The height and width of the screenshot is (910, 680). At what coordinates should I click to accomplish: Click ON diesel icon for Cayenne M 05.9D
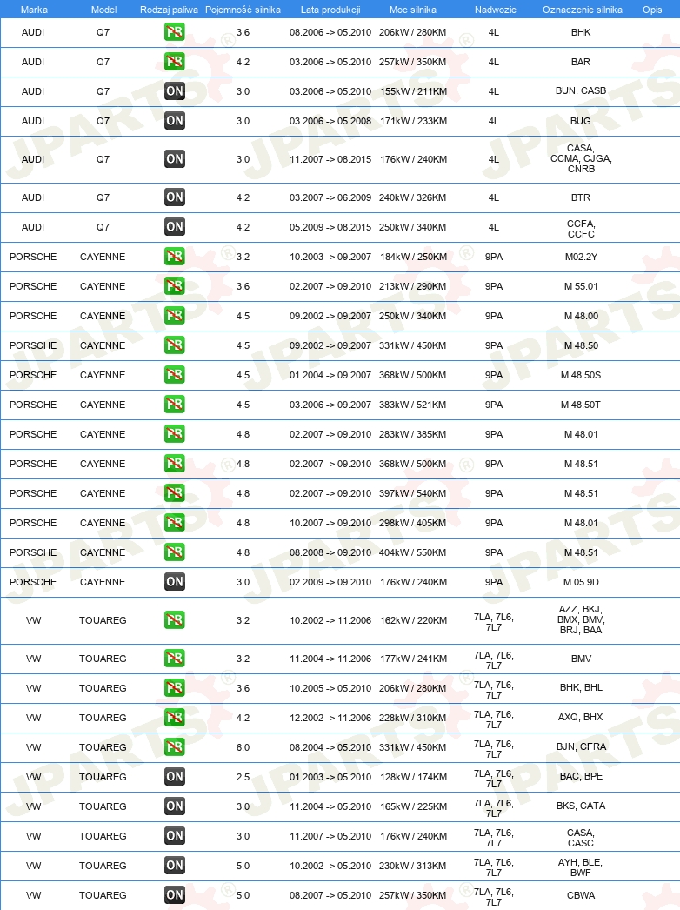(x=174, y=582)
